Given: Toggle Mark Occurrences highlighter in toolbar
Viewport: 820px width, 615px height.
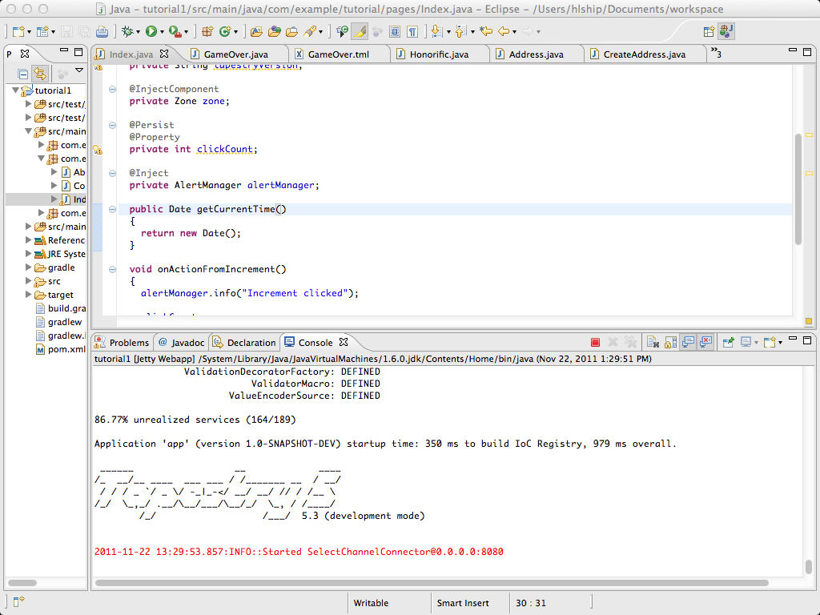Looking at the screenshot, I should pyautogui.click(x=360, y=32).
